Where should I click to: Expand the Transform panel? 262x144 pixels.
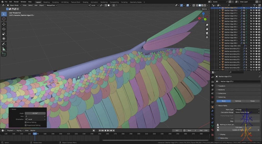[x=221, y=86]
